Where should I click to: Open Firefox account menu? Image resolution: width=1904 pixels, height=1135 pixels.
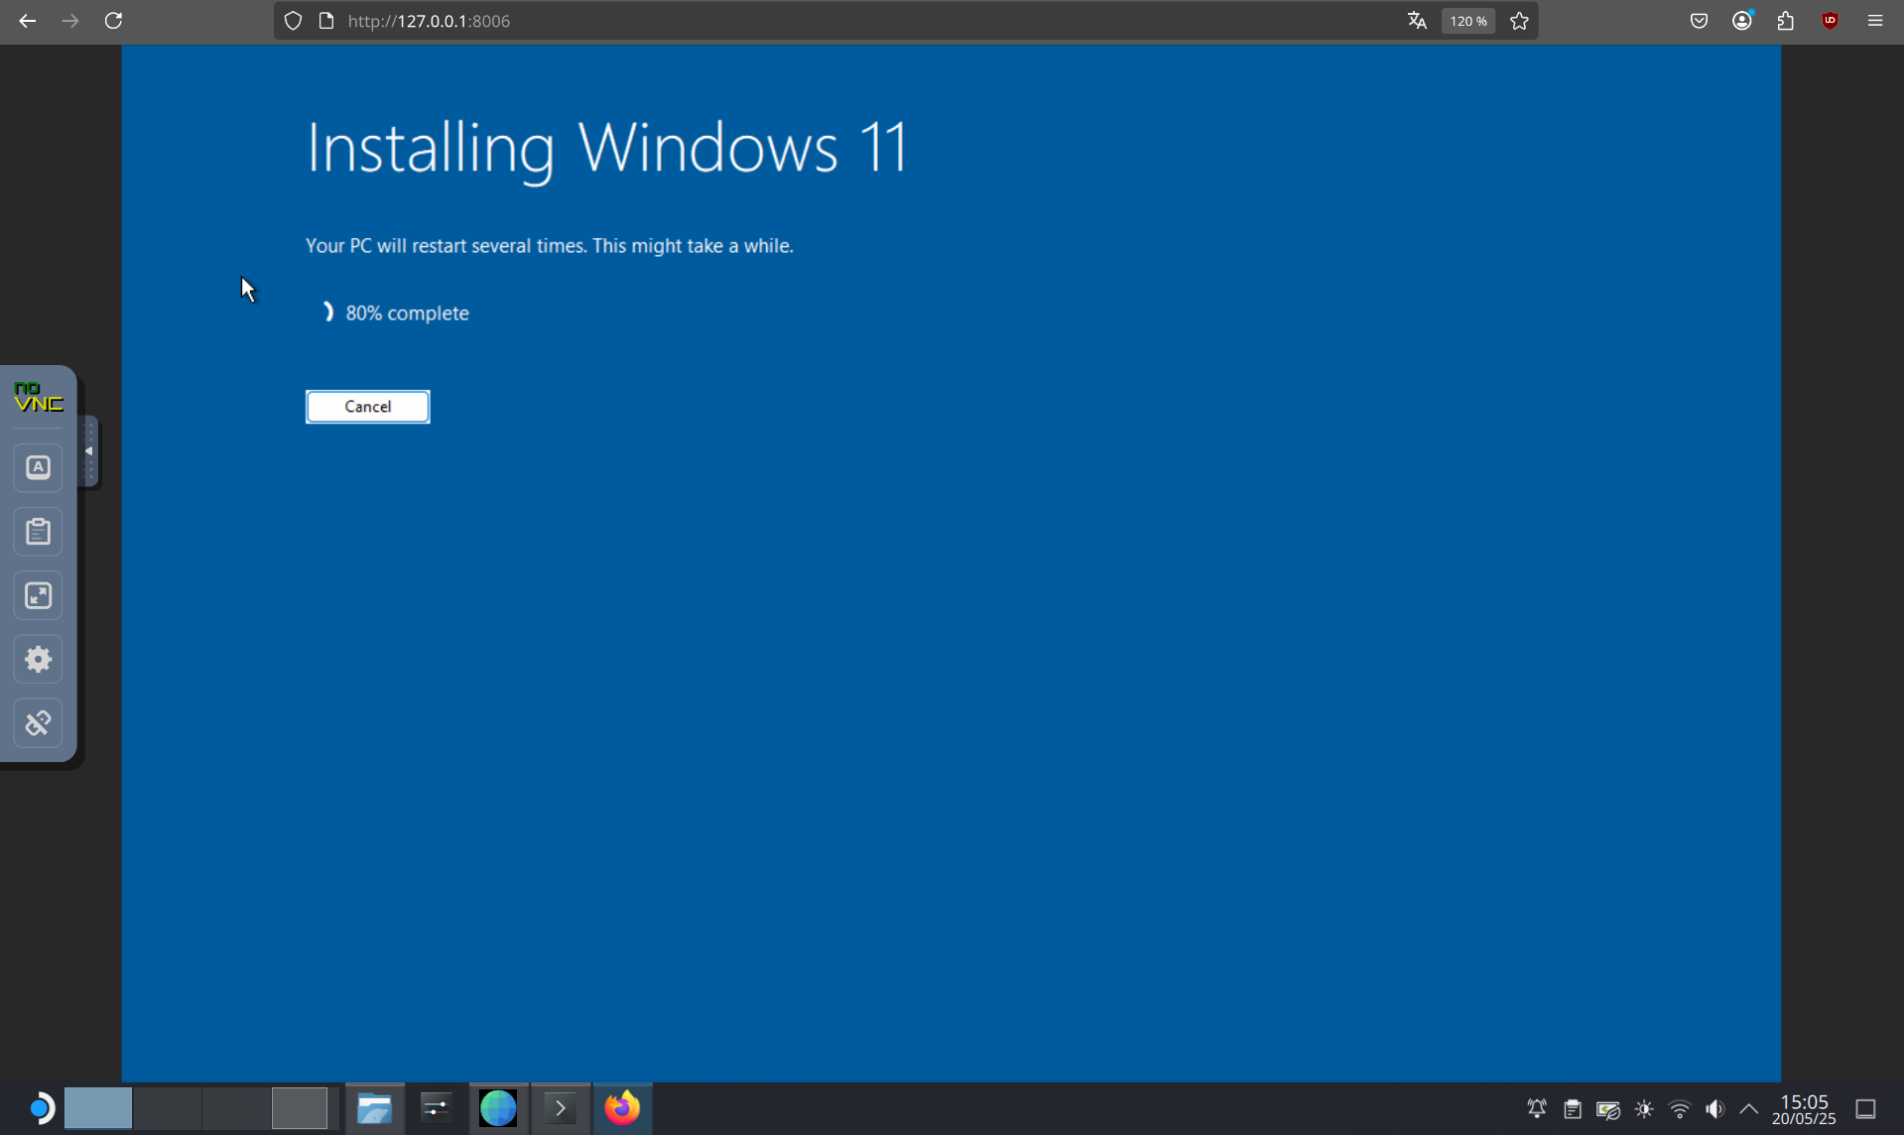[1742, 21]
